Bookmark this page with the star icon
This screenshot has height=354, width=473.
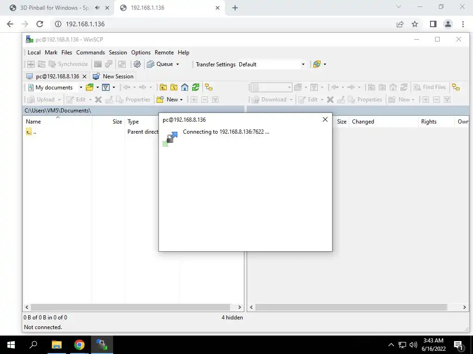(415, 24)
